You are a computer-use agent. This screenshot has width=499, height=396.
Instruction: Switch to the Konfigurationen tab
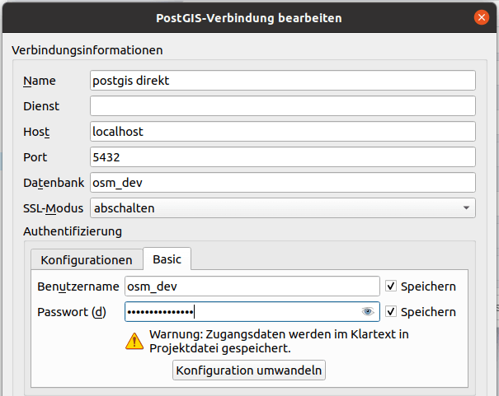point(87,259)
